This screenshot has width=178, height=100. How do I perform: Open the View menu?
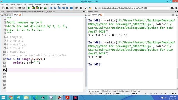click(x=59, y=4)
